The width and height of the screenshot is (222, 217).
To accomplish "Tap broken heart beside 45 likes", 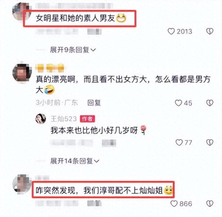I will tap(210, 103).
